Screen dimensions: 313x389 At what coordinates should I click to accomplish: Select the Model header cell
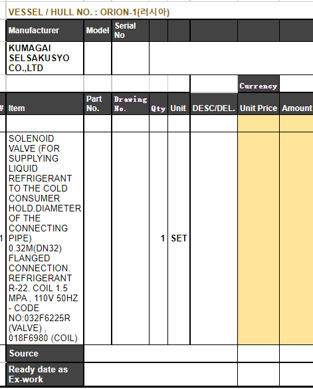click(x=98, y=31)
